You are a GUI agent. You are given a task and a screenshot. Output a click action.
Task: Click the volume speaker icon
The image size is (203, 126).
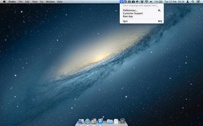tap(151, 2)
